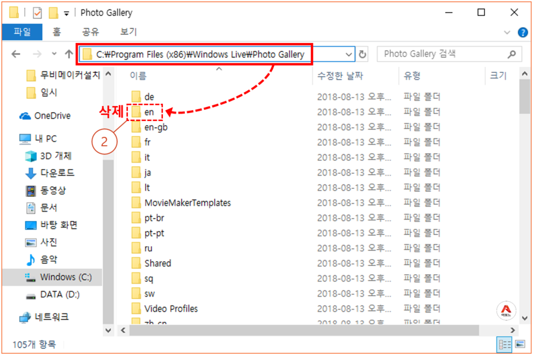This screenshot has width=533, height=356.
Task: Click the Back navigation arrow
Action: click(x=16, y=54)
